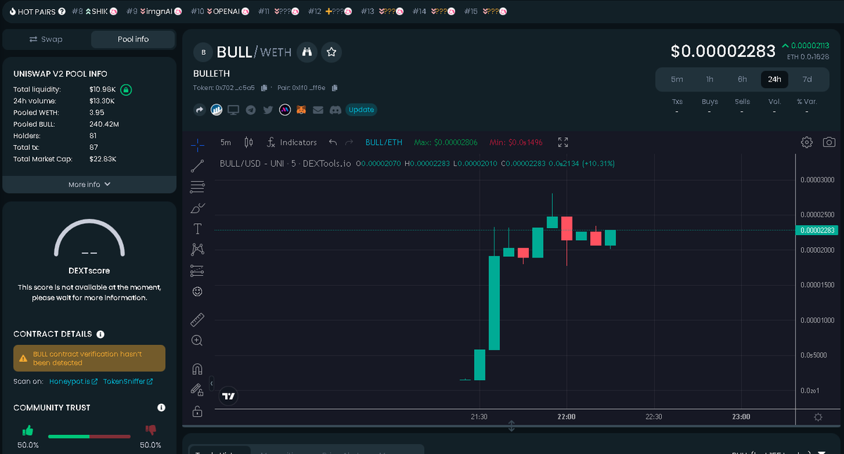Click the Update button
The height and width of the screenshot is (454, 844).
point(362,110)
